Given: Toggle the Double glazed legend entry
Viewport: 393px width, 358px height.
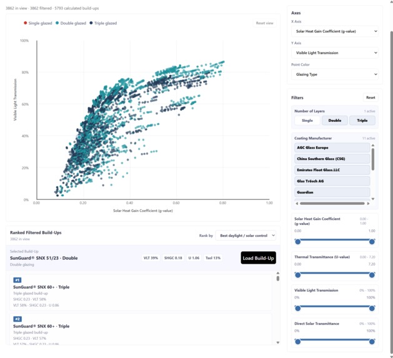Looking at the screenshot, I should [x=71, y=23].
